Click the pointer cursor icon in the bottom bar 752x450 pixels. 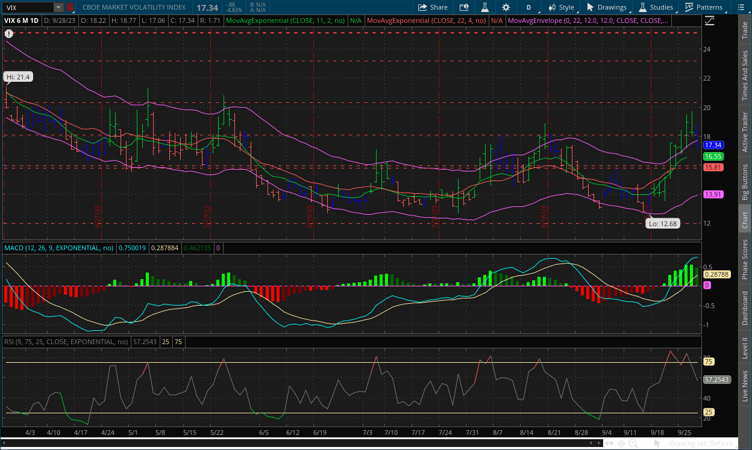[x=657, y=443]
